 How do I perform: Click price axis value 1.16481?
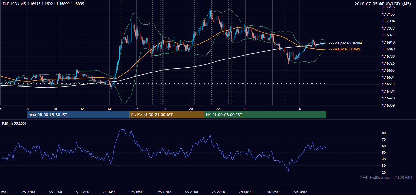tap(388, 91)
